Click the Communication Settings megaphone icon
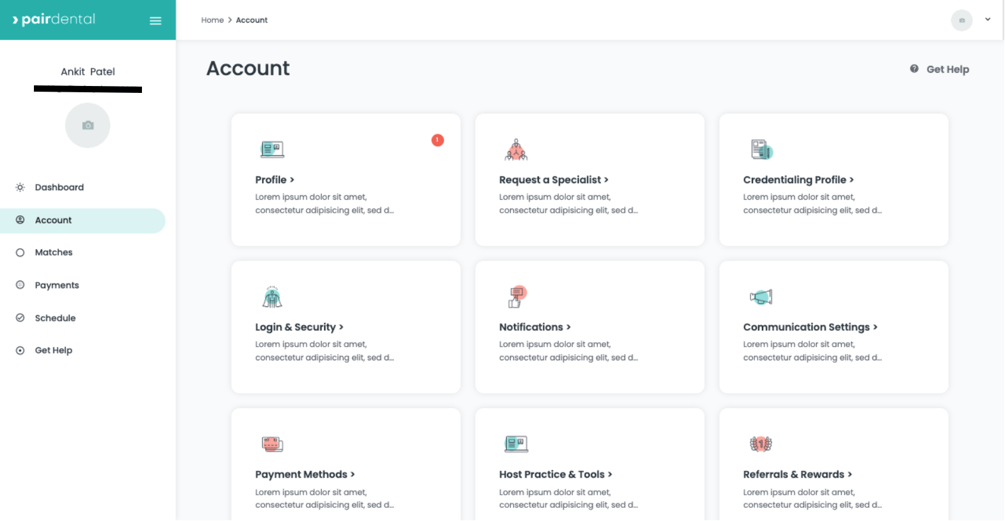Viewport: 1005px width, 521px height. click(761, 297)
